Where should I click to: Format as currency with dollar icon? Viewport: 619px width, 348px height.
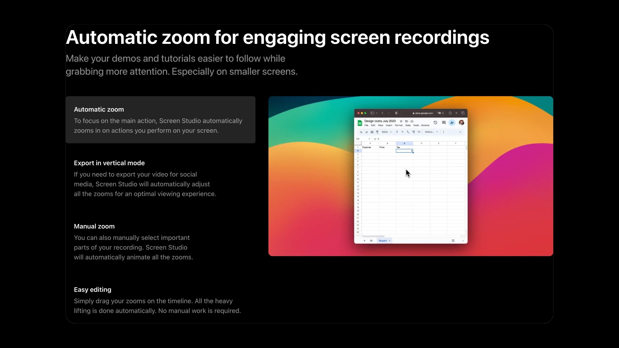coord(397,132)
